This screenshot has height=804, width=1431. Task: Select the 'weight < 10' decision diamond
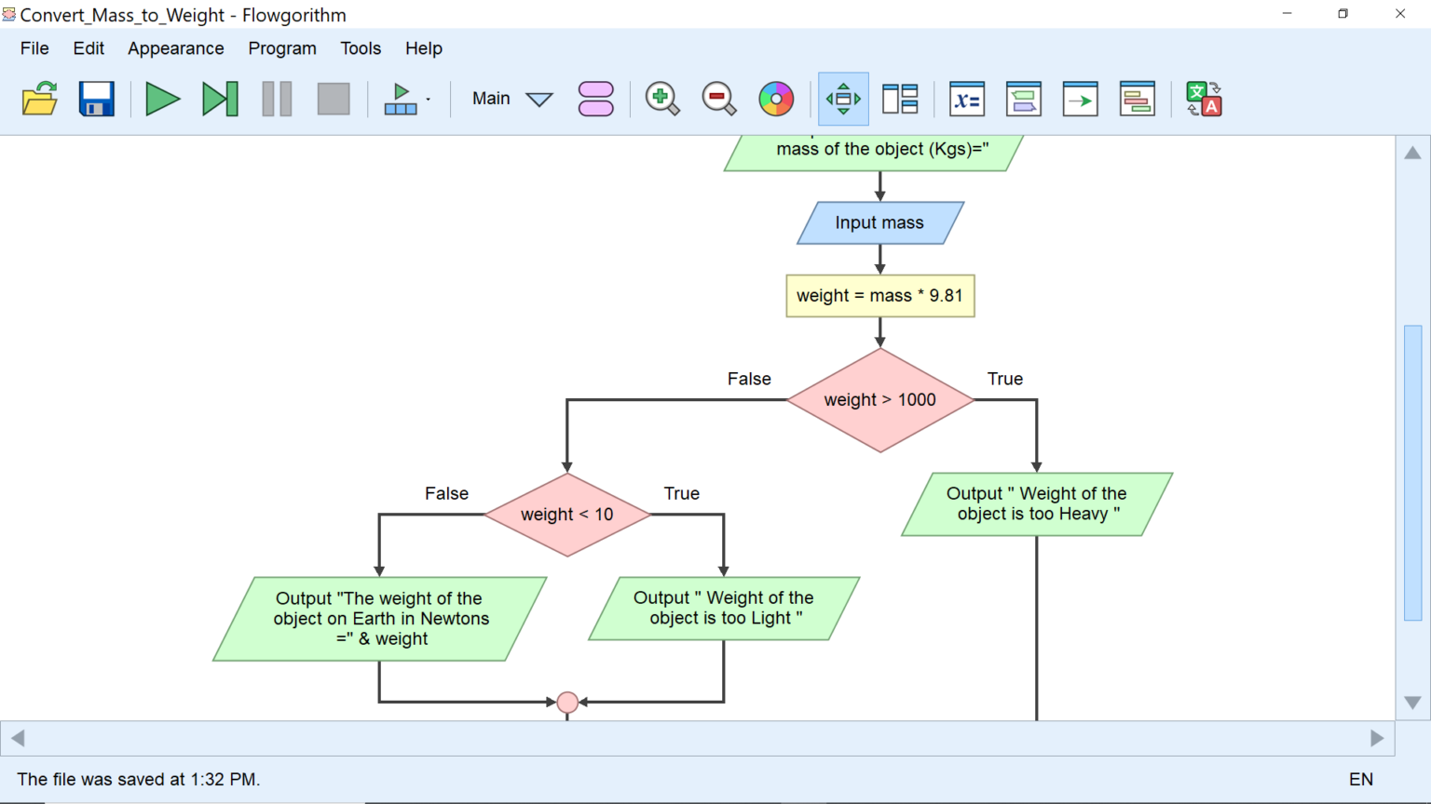tap(567, 515)
